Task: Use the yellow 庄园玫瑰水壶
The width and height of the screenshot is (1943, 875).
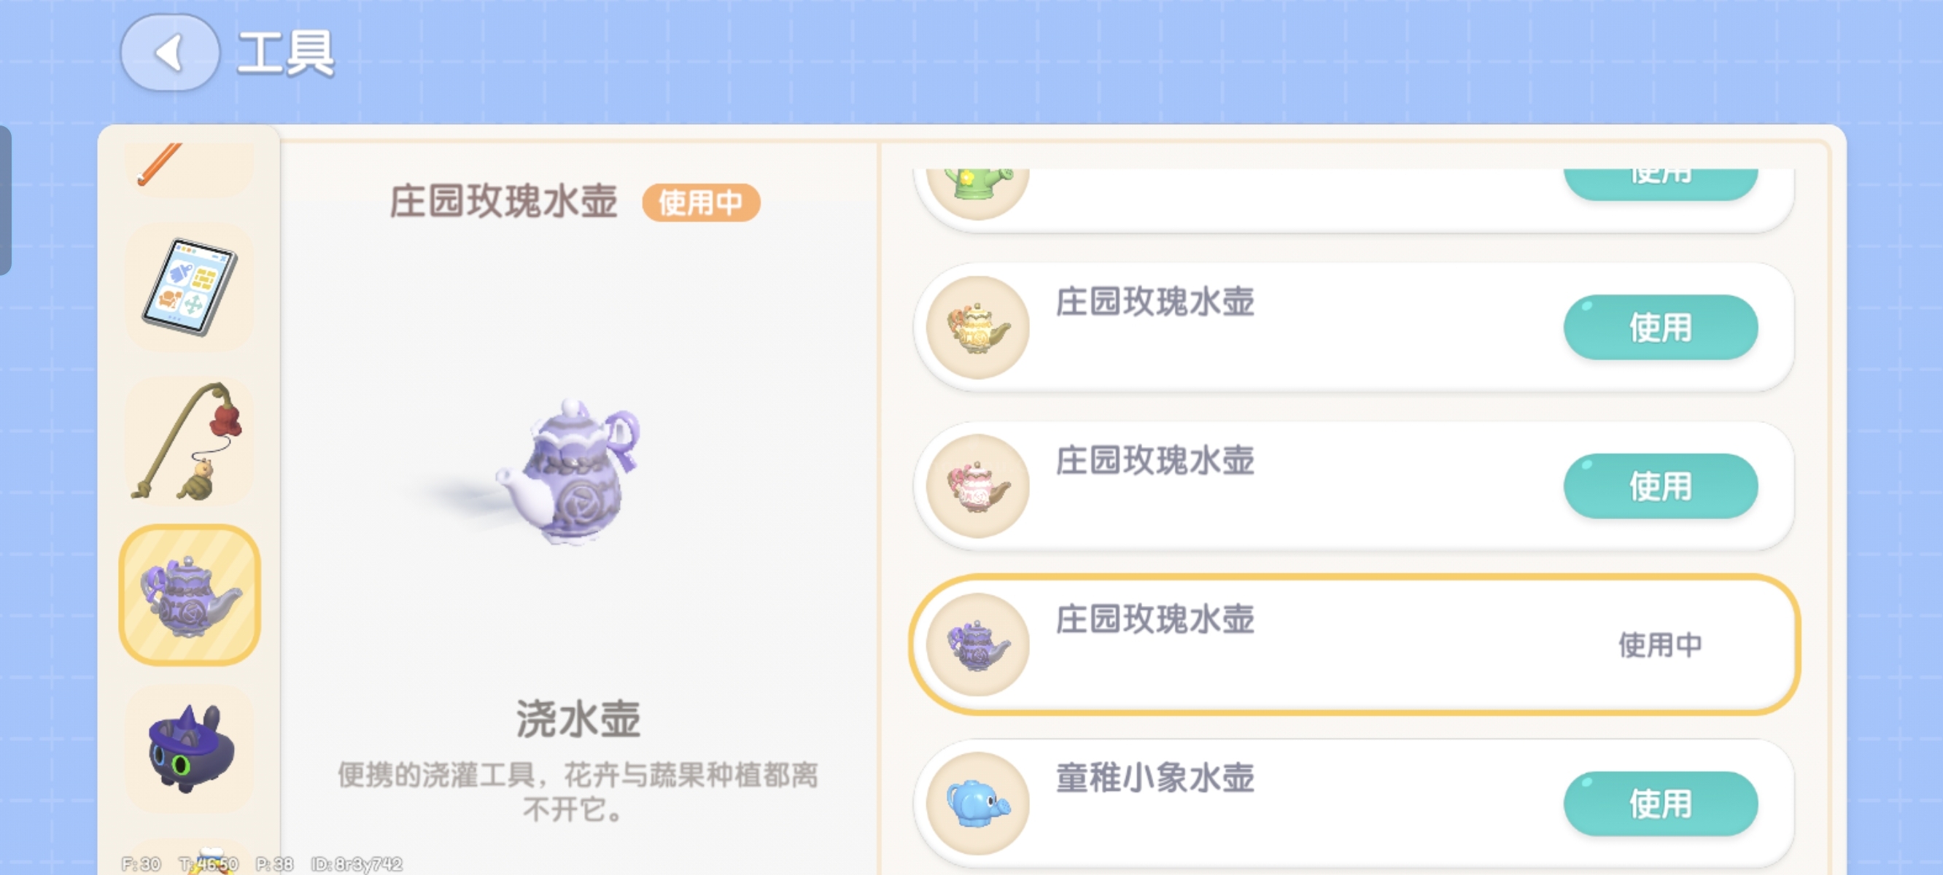Action: 1660,327
